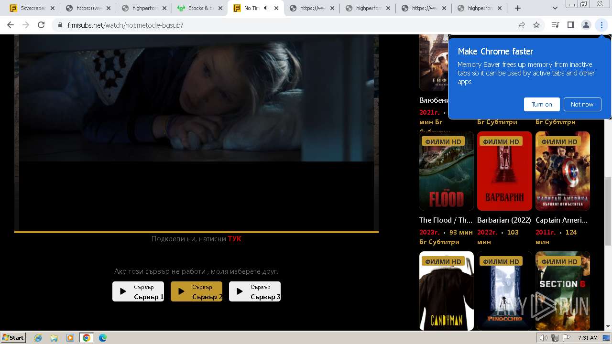Mute audio on No Time tab
Image resolution: width=612 pixels, height=344 pixels.
coord(266,8)
